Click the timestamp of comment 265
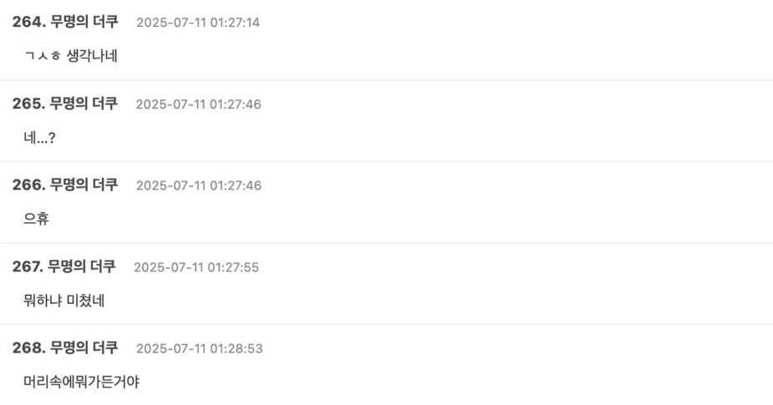773x405 pixels. pyautogui.click(x=198, y=104)
